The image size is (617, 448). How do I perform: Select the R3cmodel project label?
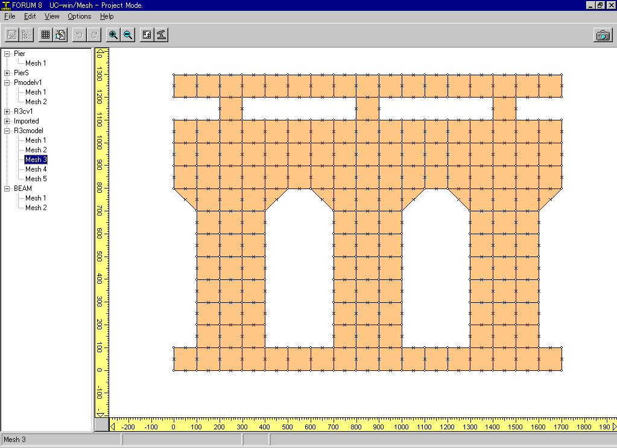point(28,131)
